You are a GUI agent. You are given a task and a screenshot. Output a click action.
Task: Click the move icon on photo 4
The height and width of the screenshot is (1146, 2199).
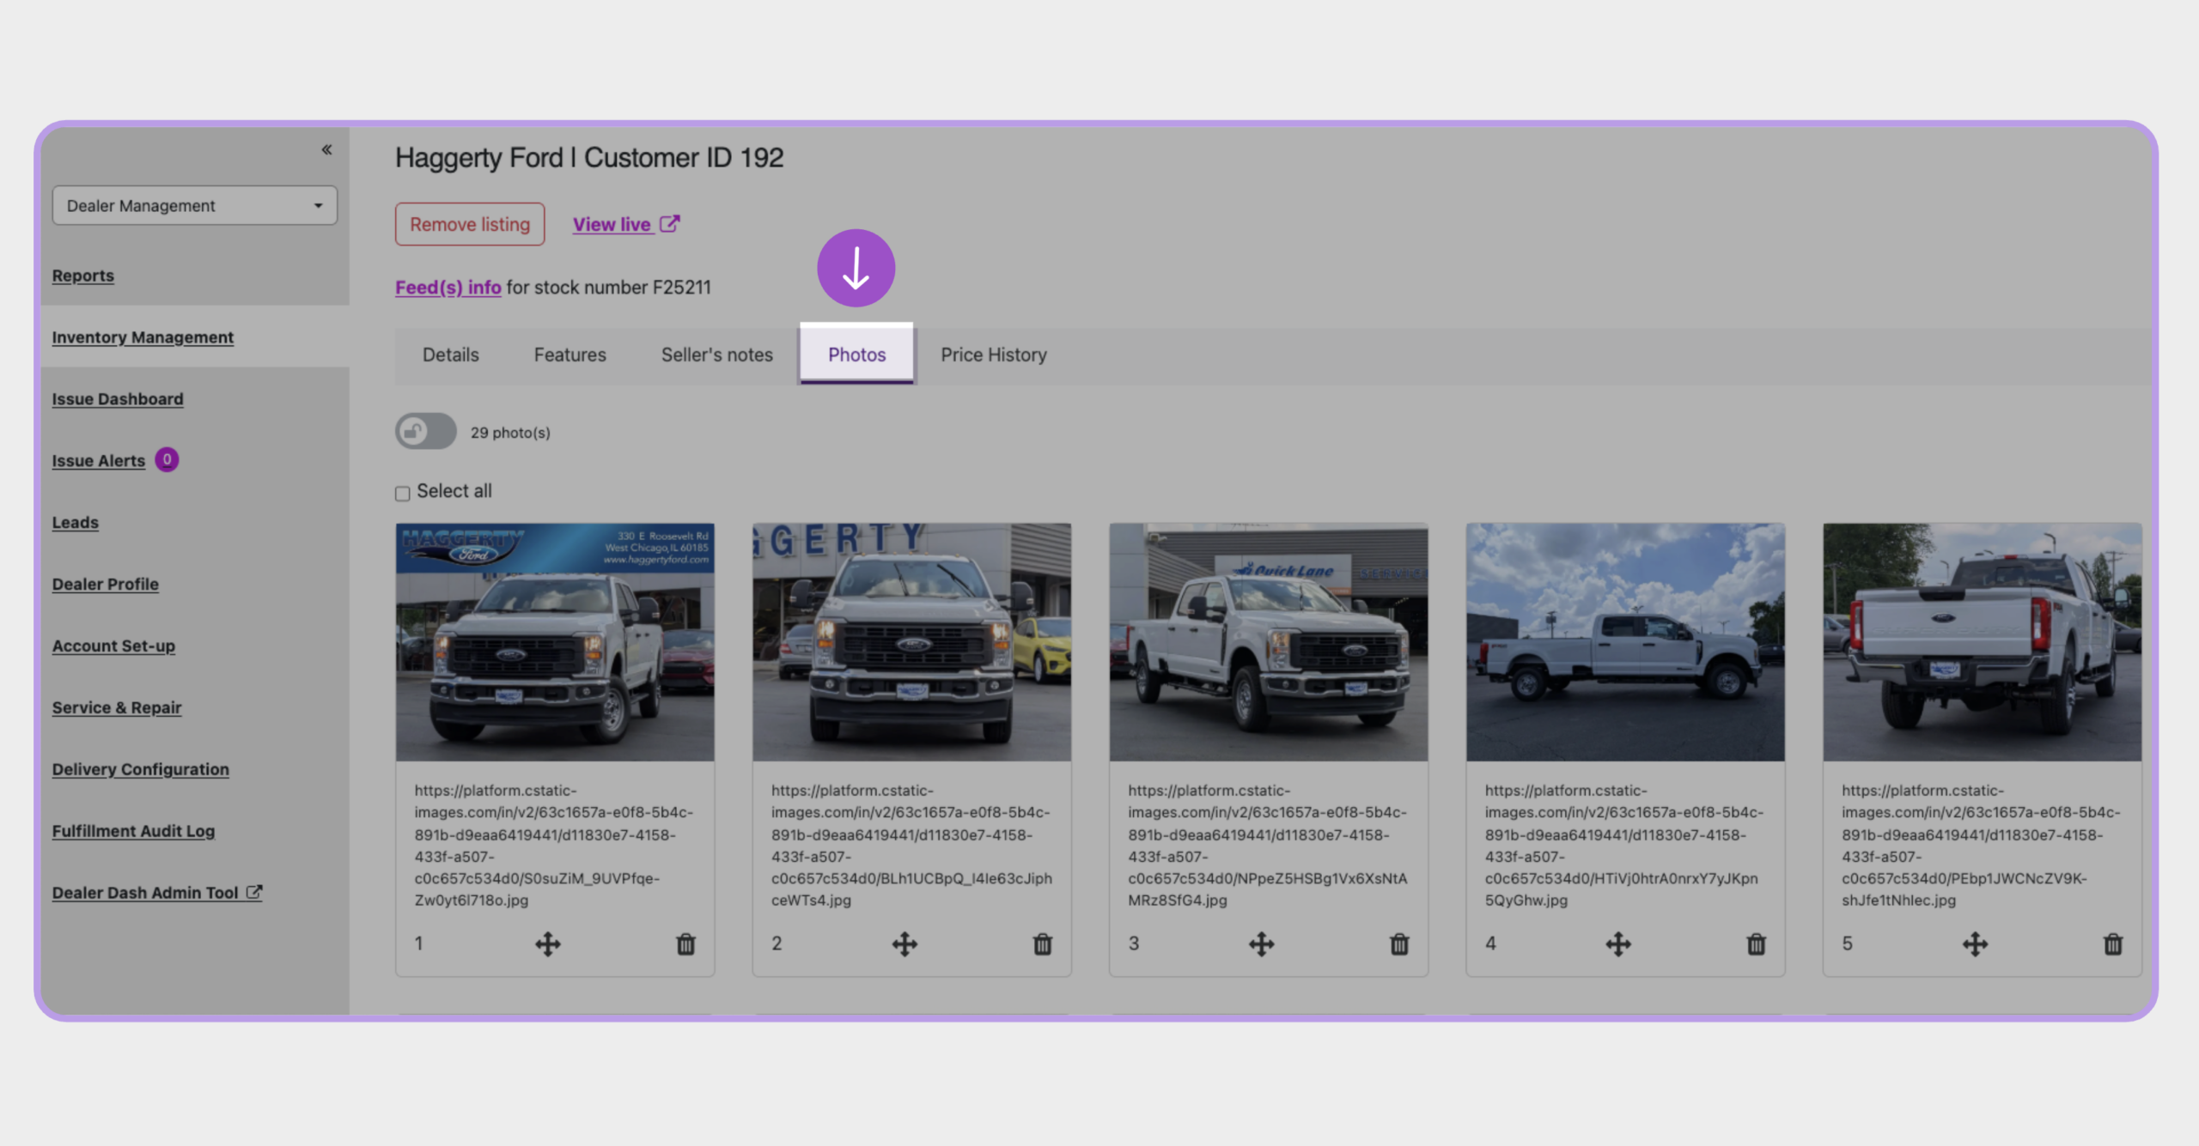pyautogui.click(x=1618, y=944)
